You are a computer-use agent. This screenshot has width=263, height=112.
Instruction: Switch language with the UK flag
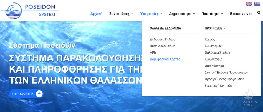[x=249, y=4]
